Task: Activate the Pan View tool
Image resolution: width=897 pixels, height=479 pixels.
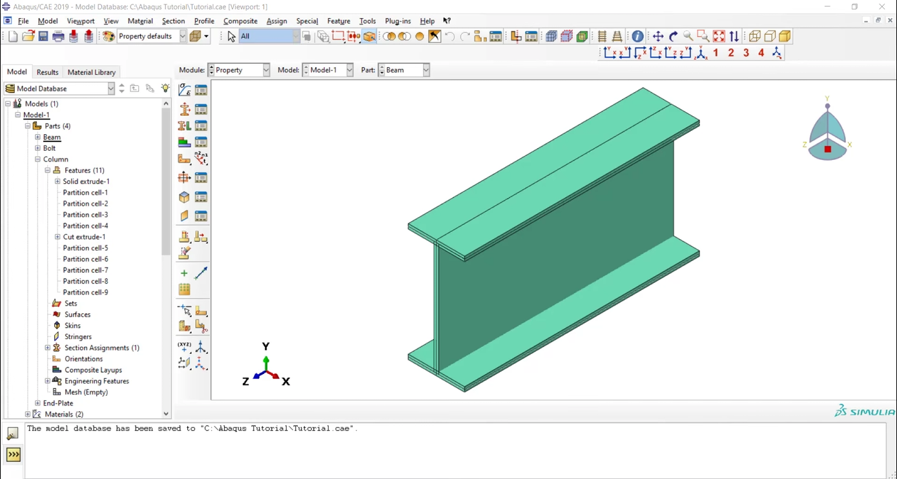Action: [x=658, y=37]
